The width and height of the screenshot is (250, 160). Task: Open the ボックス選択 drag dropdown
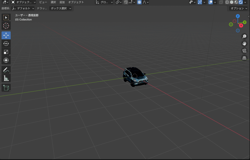60,8
